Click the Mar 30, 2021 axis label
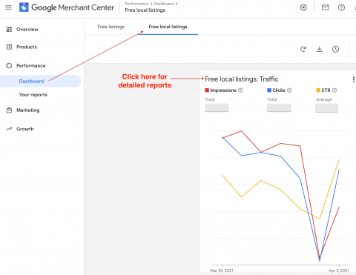 click(222, 271)
